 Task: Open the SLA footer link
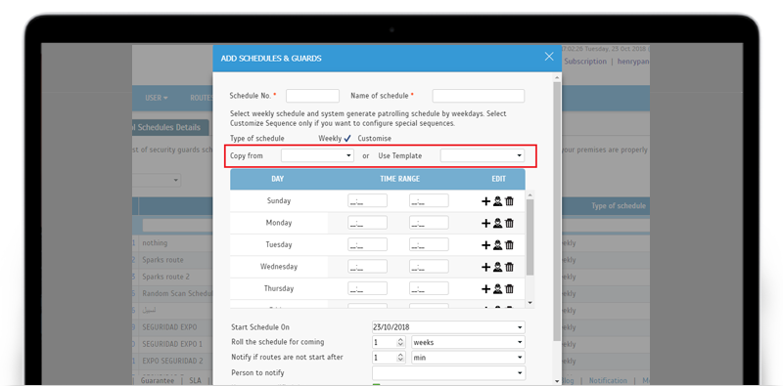pos(195,380)
